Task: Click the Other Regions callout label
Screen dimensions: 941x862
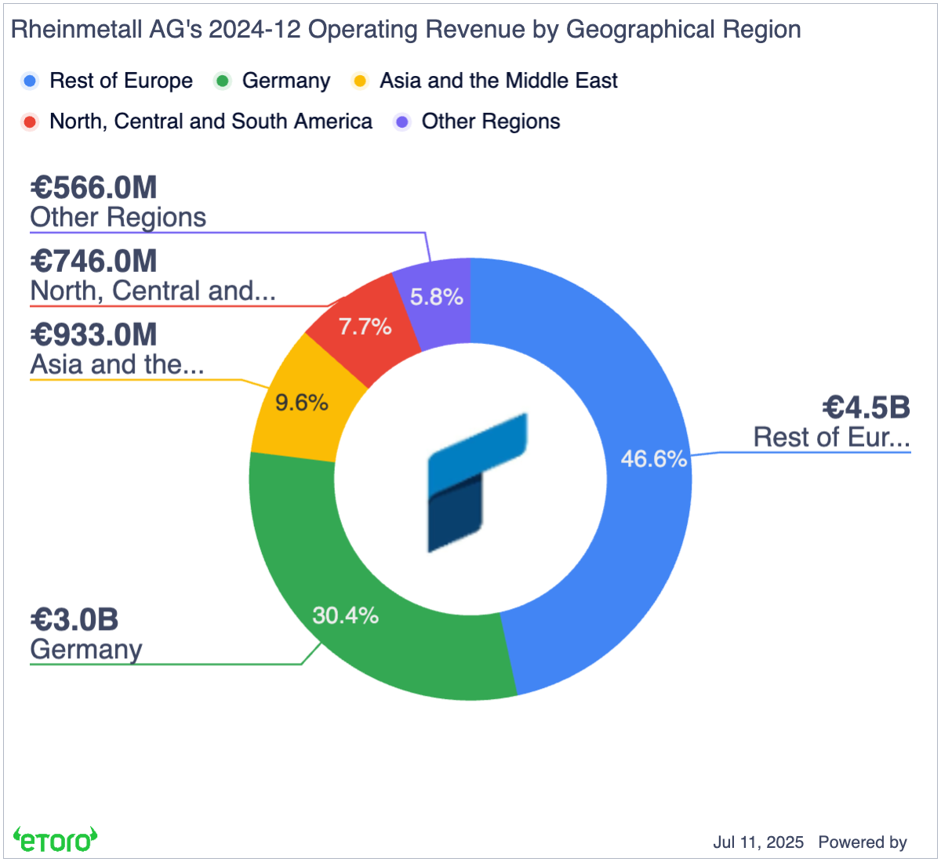Action: [x=118, y=217]
